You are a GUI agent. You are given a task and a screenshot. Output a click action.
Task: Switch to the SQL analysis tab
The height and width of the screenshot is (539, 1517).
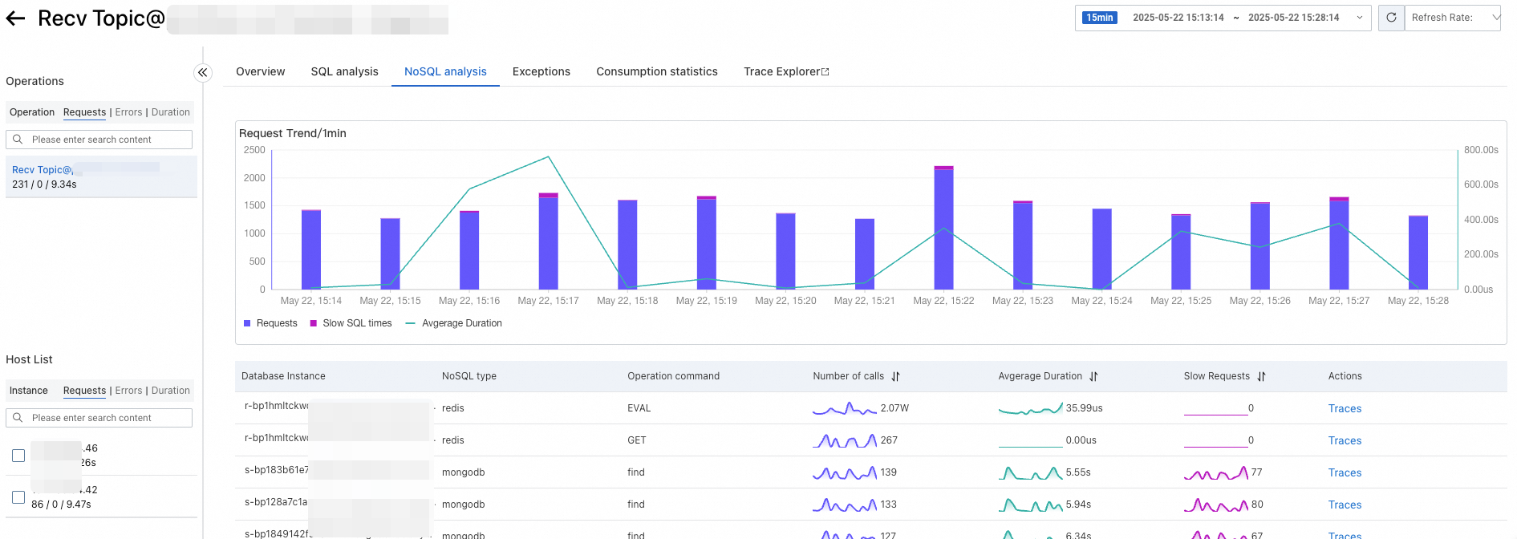pyautogui.click(x=344, y=71)
